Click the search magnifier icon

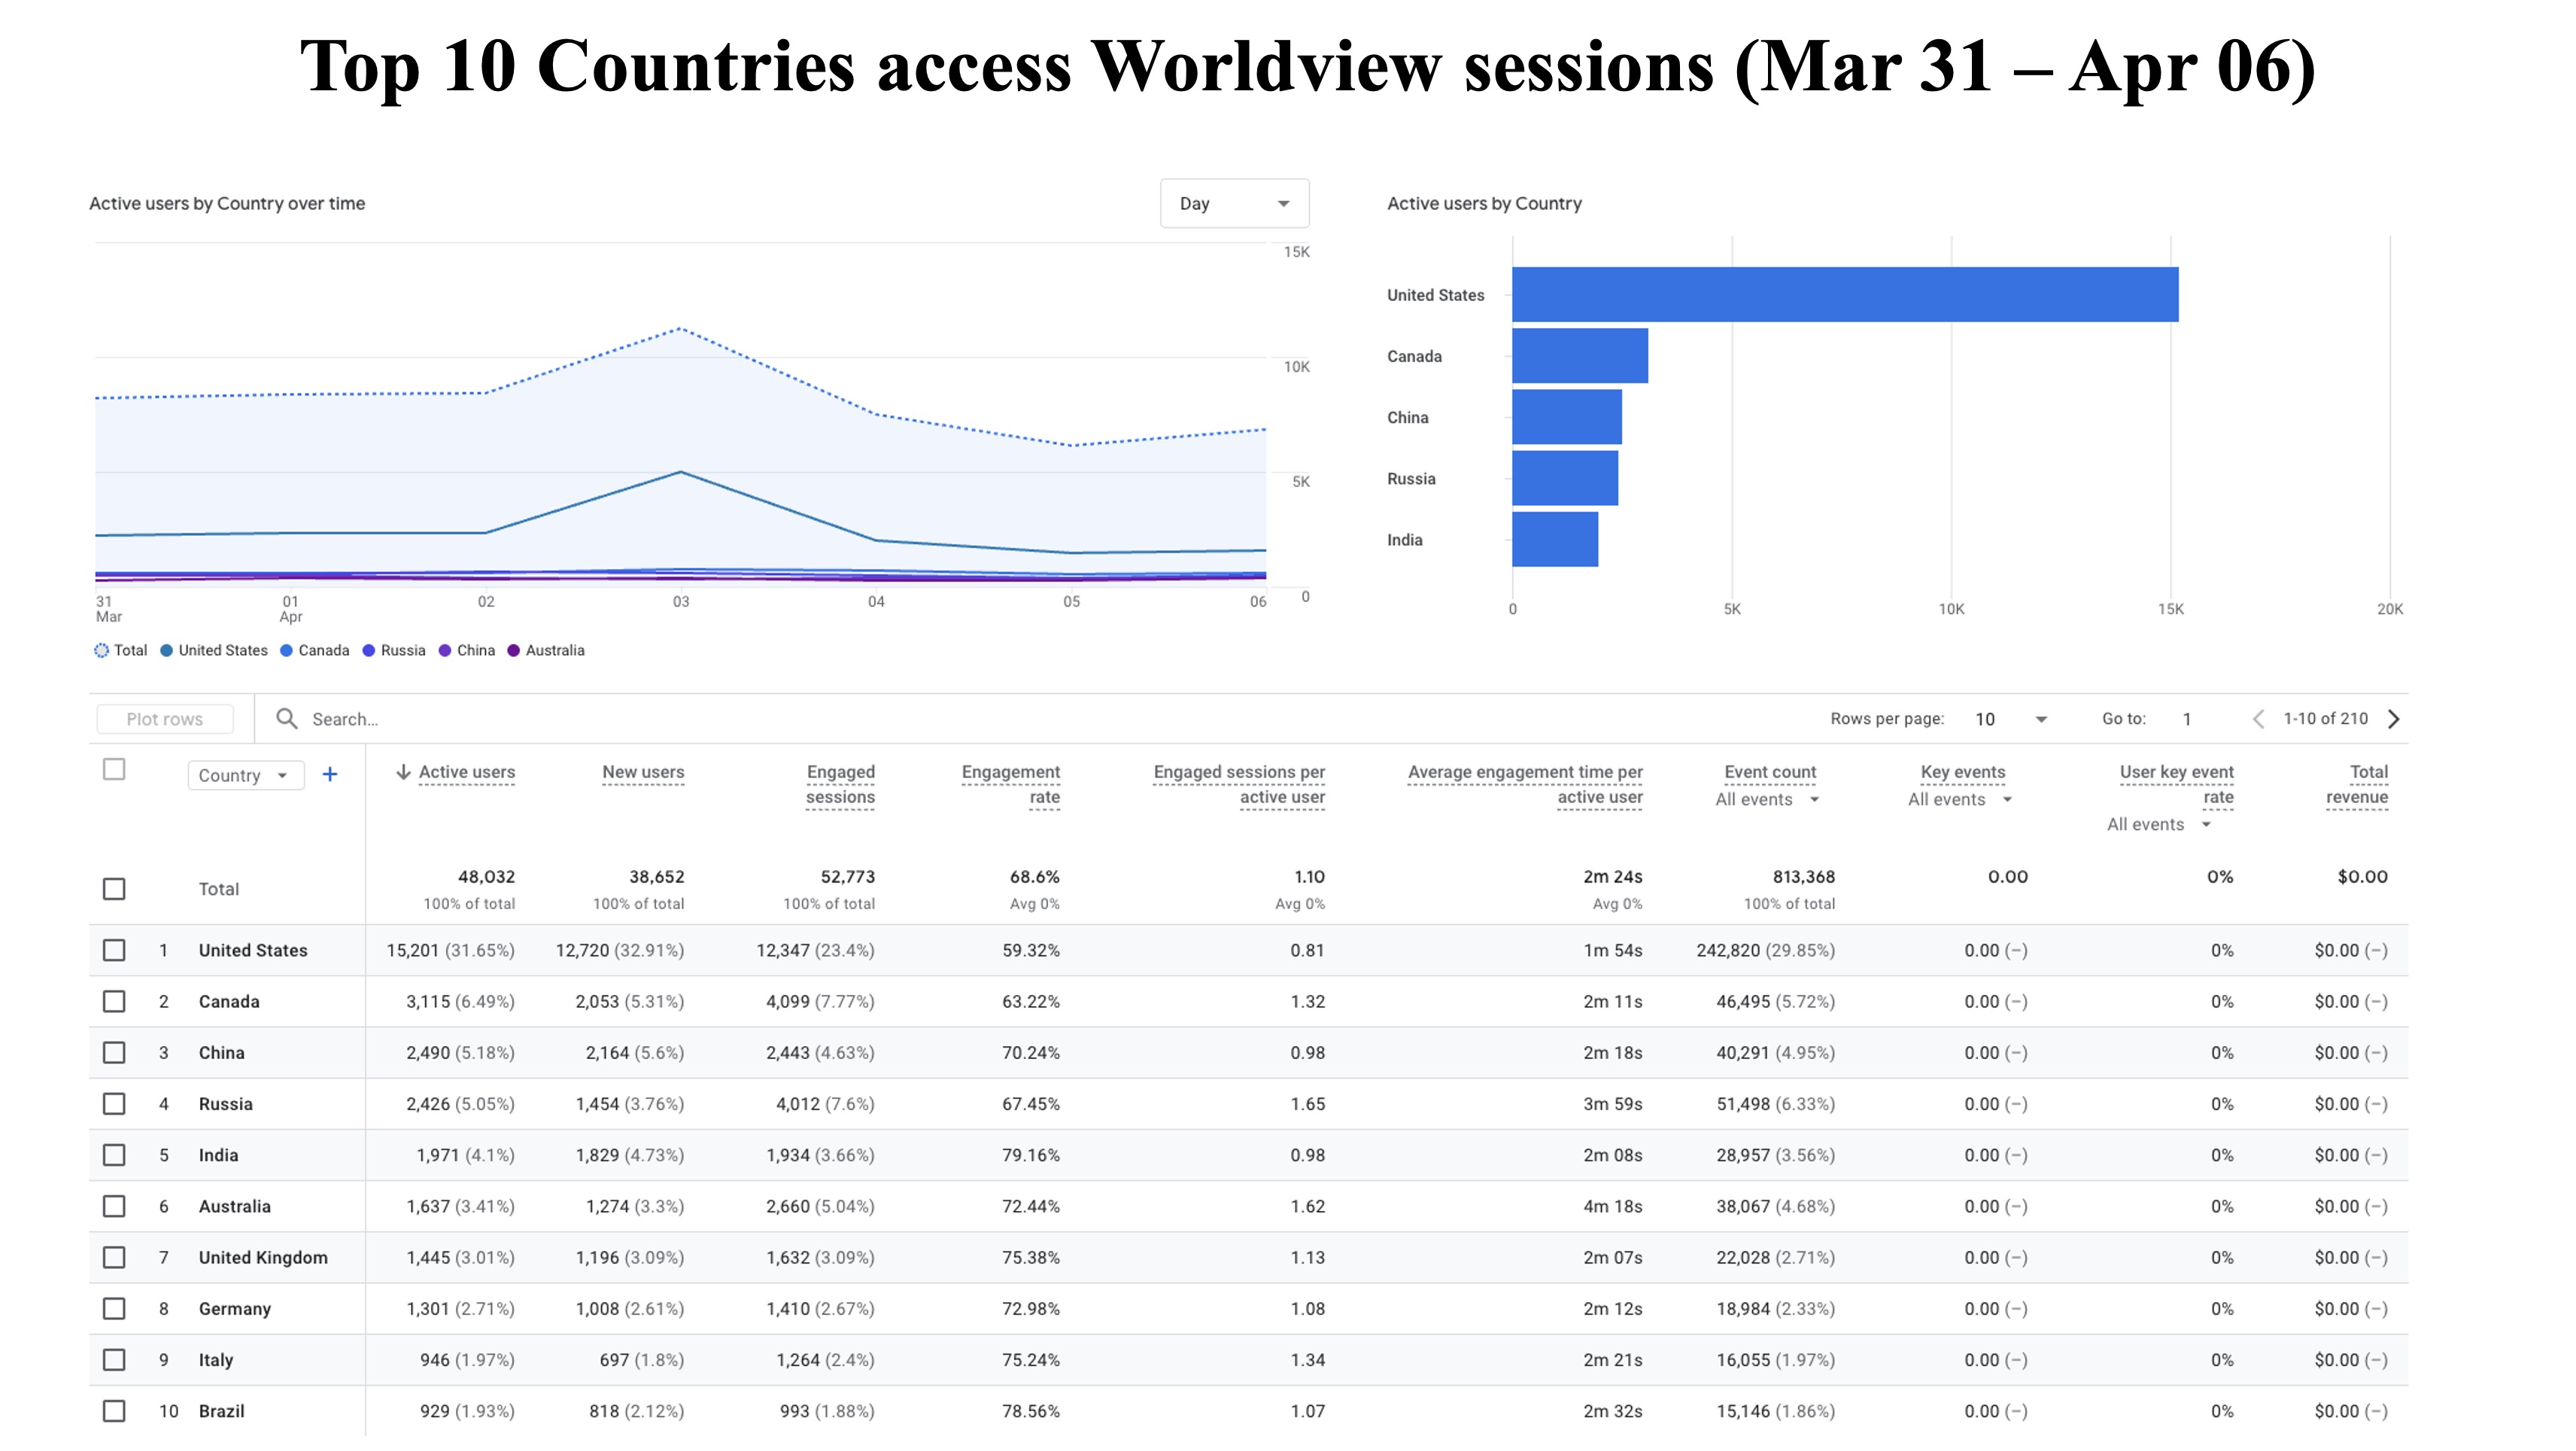coord(286,719)
